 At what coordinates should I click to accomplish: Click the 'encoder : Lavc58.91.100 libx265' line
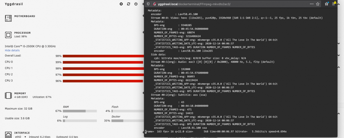(183, 51)
